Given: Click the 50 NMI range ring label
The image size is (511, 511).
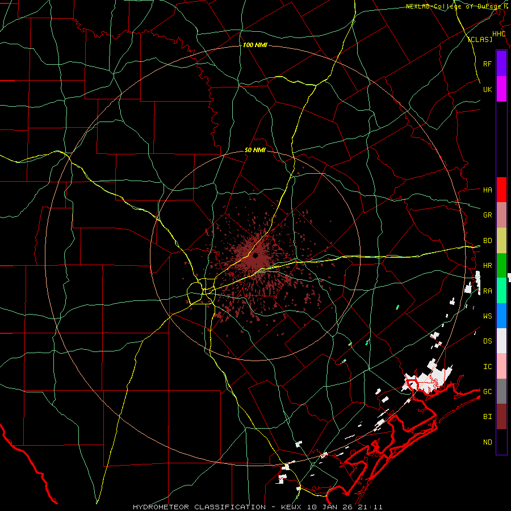Looking at the screenshot, I should 255,150.
